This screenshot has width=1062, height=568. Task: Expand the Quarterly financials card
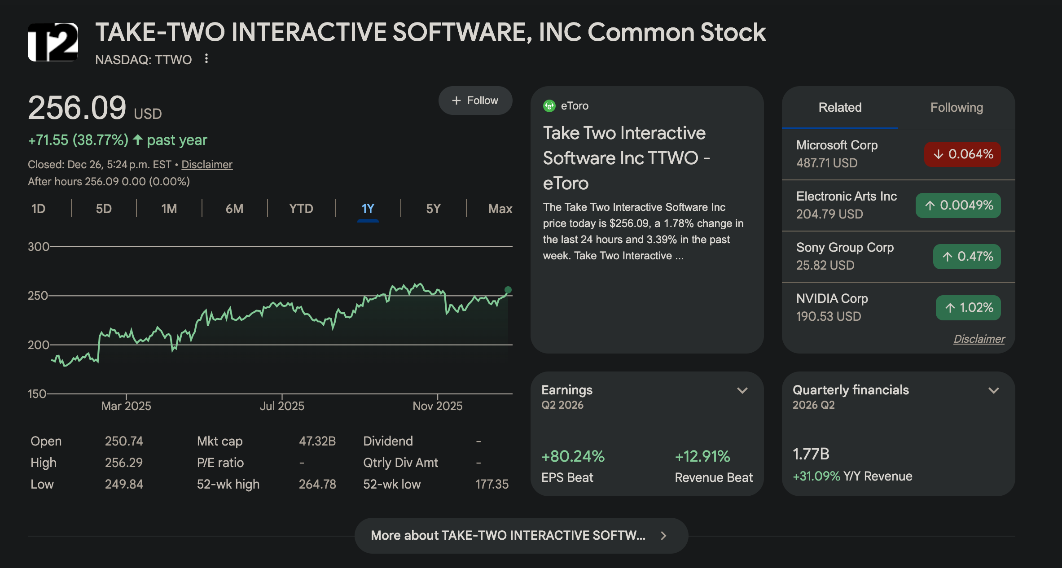[993, 390]
